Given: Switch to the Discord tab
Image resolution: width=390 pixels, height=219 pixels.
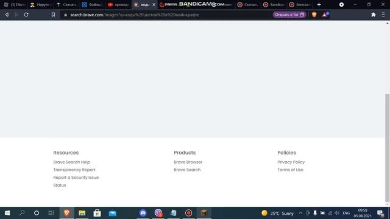Looking at the screenshot, I should point(15,4).
